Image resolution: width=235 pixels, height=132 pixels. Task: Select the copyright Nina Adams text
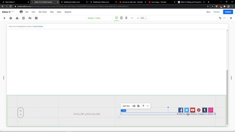coord(196,114)
